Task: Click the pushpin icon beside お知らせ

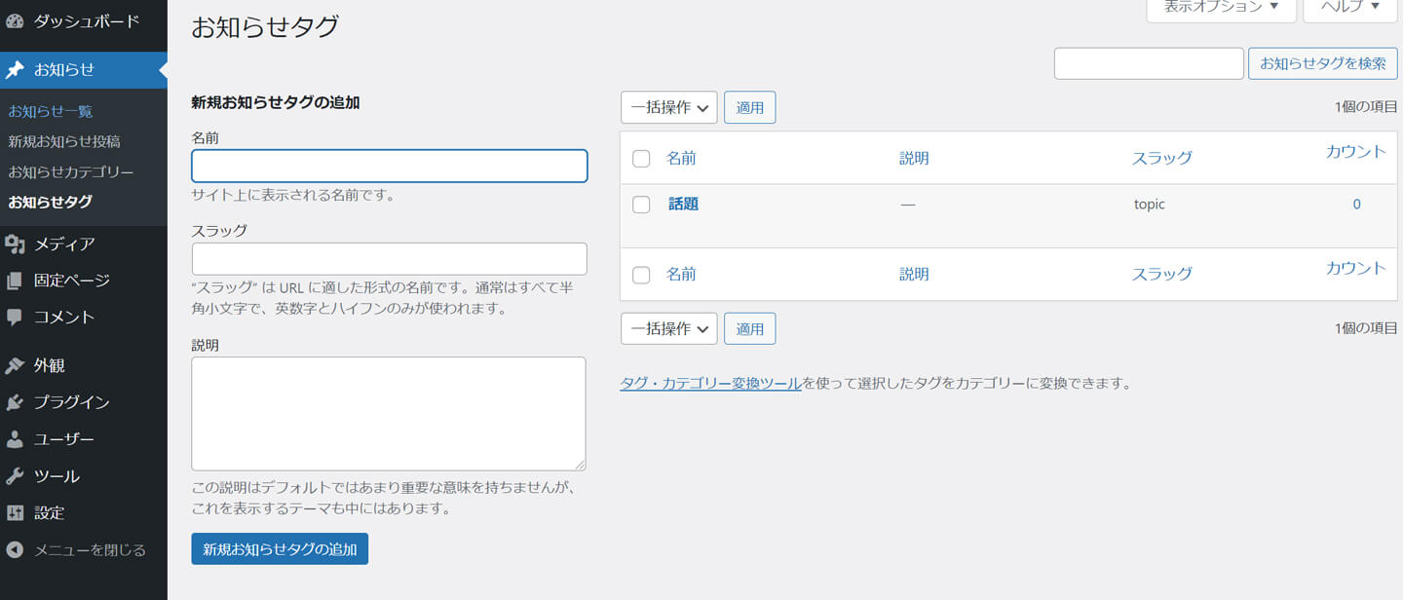Action: coord(15,70)
